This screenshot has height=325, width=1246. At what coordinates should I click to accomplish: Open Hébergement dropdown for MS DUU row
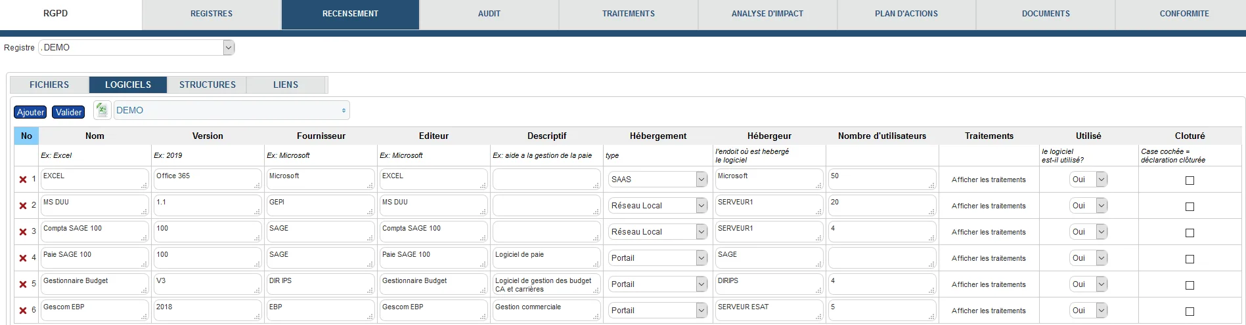tap(657, 205)
